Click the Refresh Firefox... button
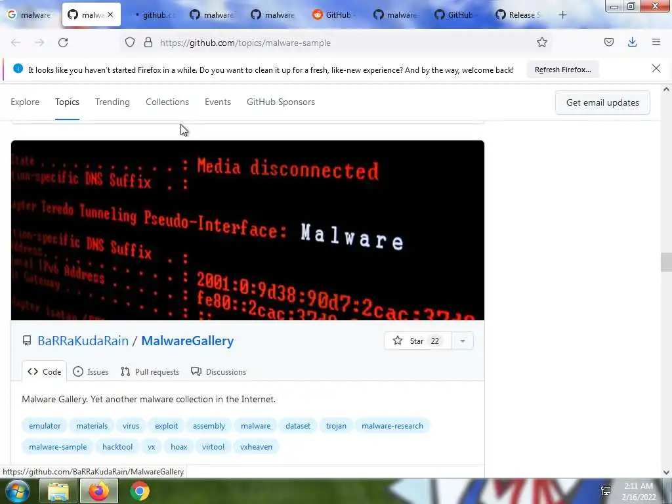 tap(562, 70)
